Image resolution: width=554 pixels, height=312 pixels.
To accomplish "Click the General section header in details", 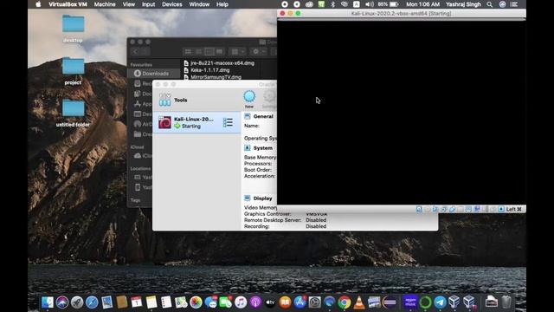I will tap(263, 116).
